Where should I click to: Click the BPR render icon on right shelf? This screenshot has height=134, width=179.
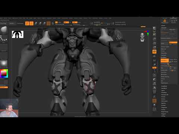[154, 28]
